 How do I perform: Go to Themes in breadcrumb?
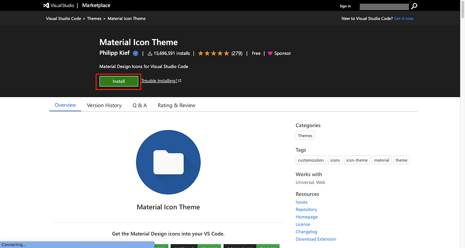tap(94, 19)
